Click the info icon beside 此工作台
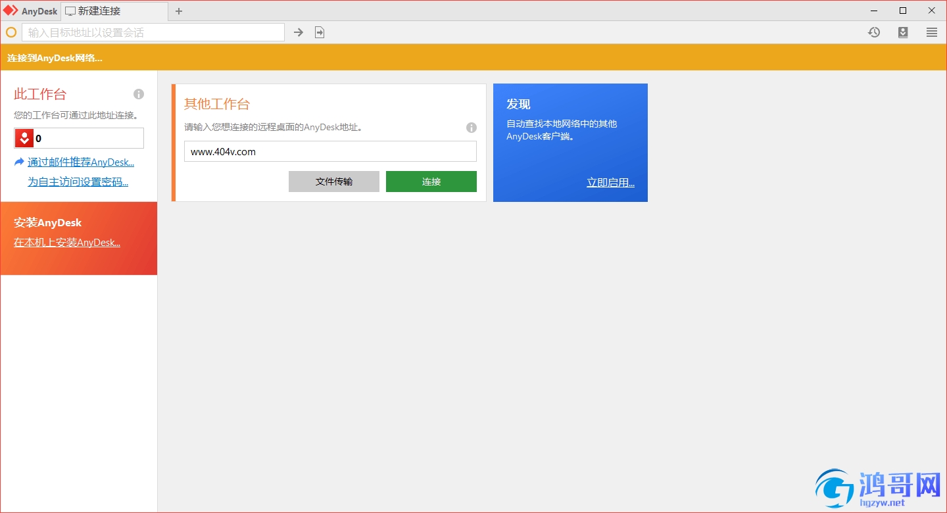The height and width of the screenshot is (513, 947). [x=139, y=94]
